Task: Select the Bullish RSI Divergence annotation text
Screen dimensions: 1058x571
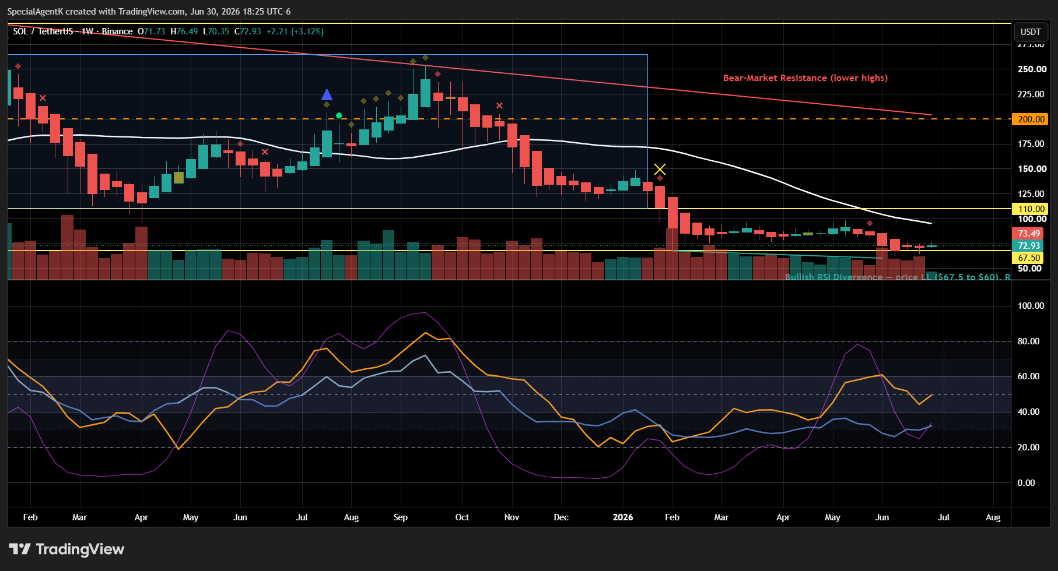Action: tap(897, 277)
